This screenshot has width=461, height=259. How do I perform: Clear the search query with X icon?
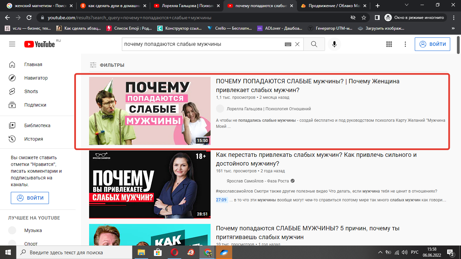pos(297,44)
